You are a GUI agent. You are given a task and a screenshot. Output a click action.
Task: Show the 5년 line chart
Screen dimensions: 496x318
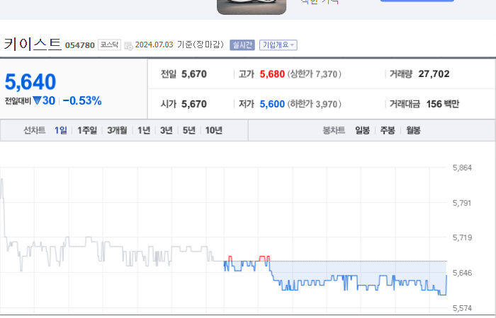[189, 130]
